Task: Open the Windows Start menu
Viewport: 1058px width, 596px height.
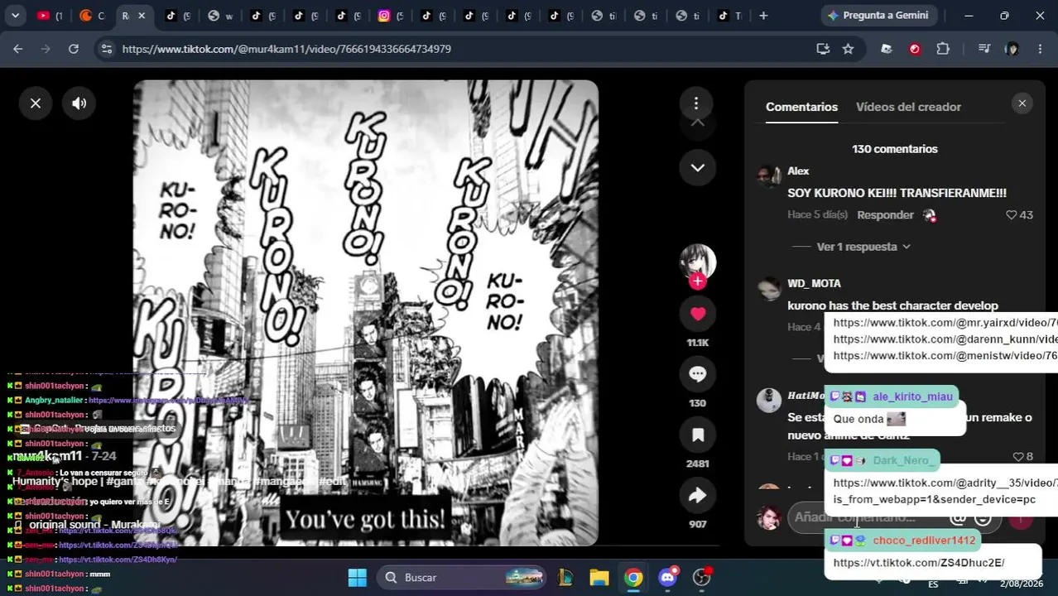Action: (358, 578)
